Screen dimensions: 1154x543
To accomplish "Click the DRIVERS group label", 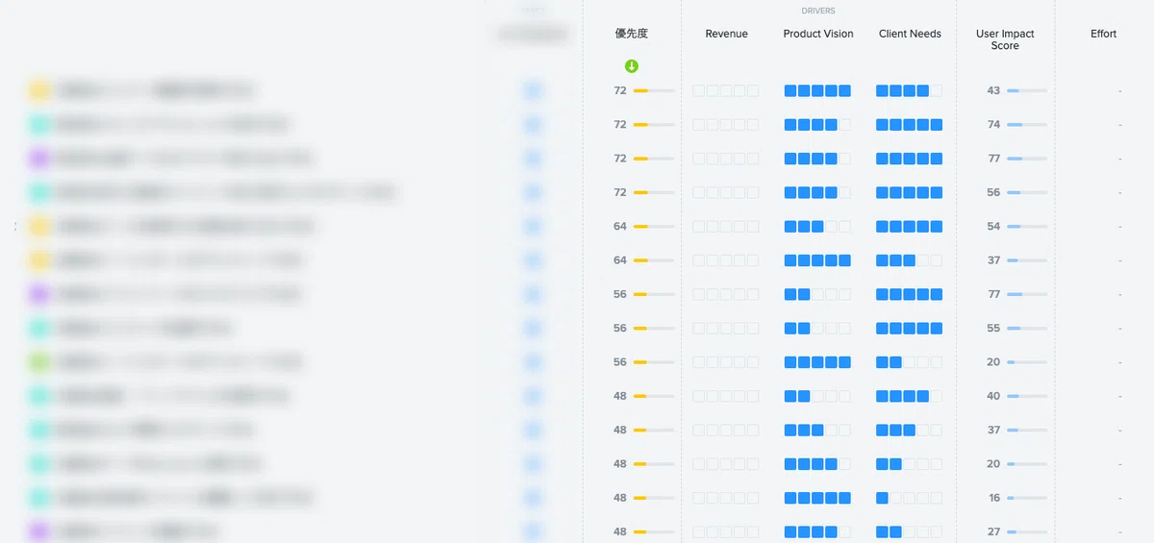I will tap(818, 11).
